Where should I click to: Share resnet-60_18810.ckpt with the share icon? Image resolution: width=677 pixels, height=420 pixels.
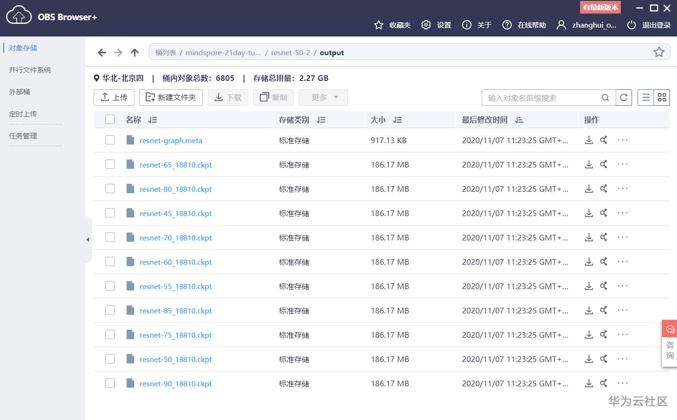click(603, 261)
